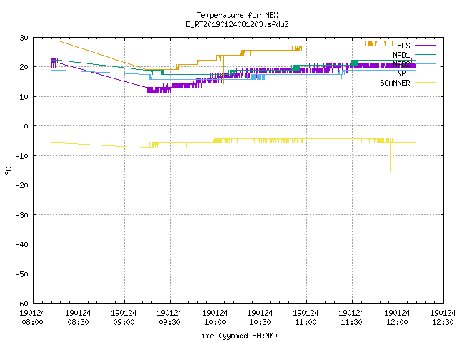Click the x-axis tick label 190124 11:00

(306, 318)
